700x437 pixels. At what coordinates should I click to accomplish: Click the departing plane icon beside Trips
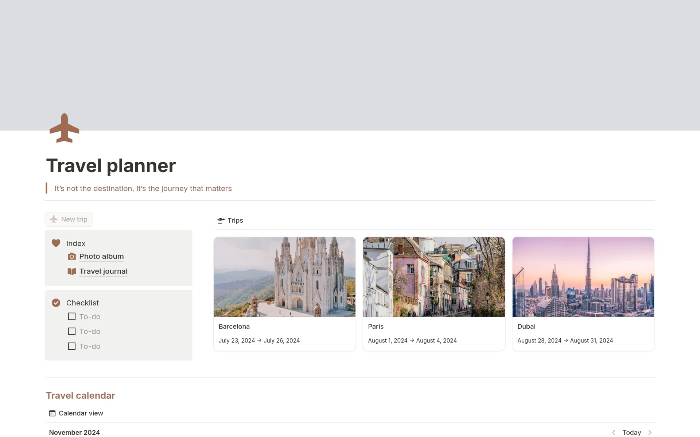pos(221,221)
